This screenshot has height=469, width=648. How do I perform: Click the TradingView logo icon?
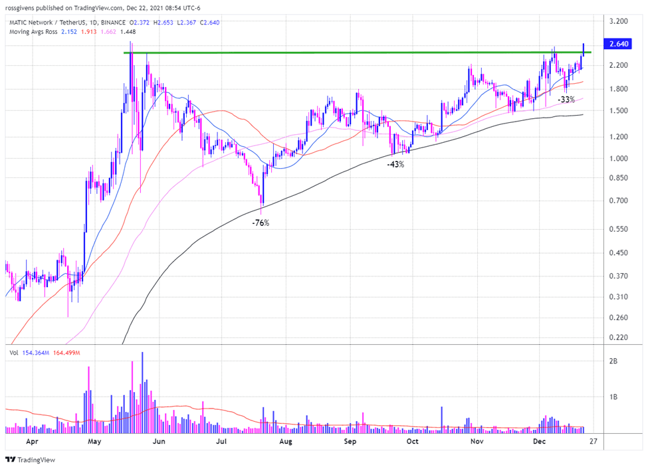[x=11, y=460]
